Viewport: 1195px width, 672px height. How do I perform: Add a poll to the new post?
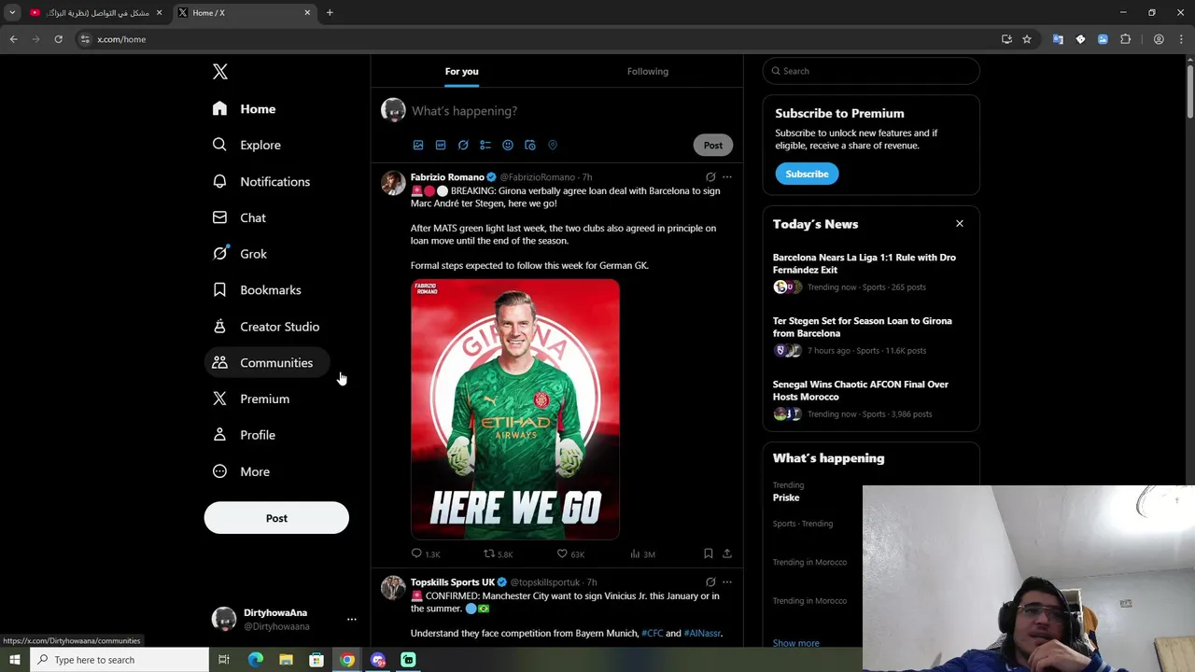click(485, 146)
